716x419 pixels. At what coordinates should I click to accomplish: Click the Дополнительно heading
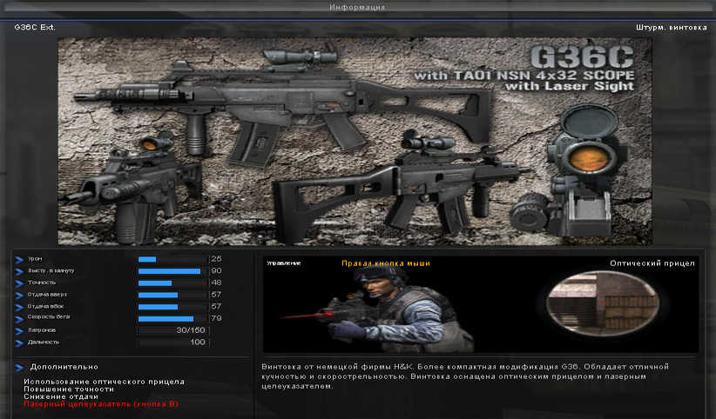pyautogui.click(x=64, y=367)
